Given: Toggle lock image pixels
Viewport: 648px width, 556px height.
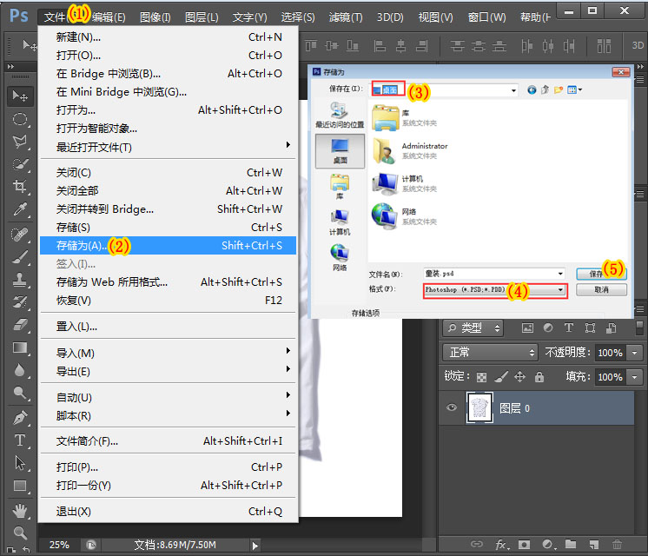Looking at the screenshot, I should pos(501,376).
